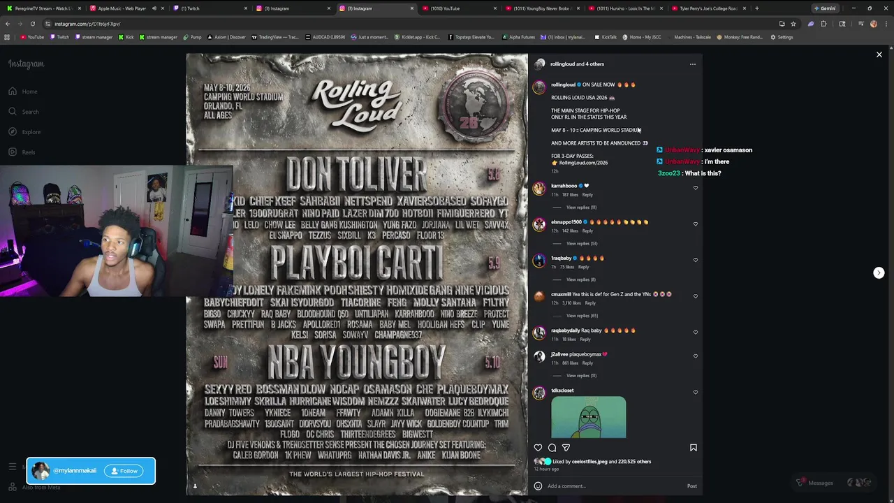The height and width of the screenshot is (503, 894).
Task: Open the Alpha Futures bookmark
Action: tap(518, 37)
